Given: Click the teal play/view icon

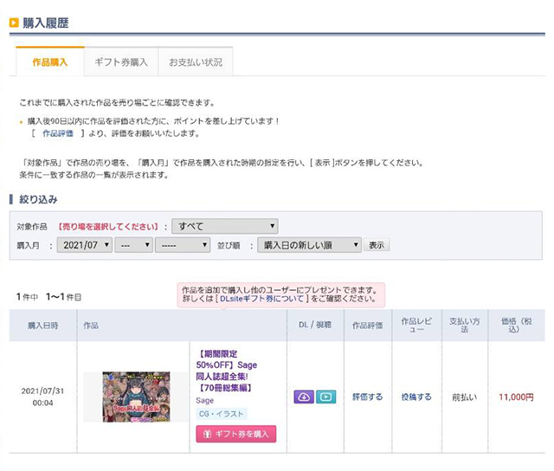Looking at the screenshot, I should pos(325,397).
